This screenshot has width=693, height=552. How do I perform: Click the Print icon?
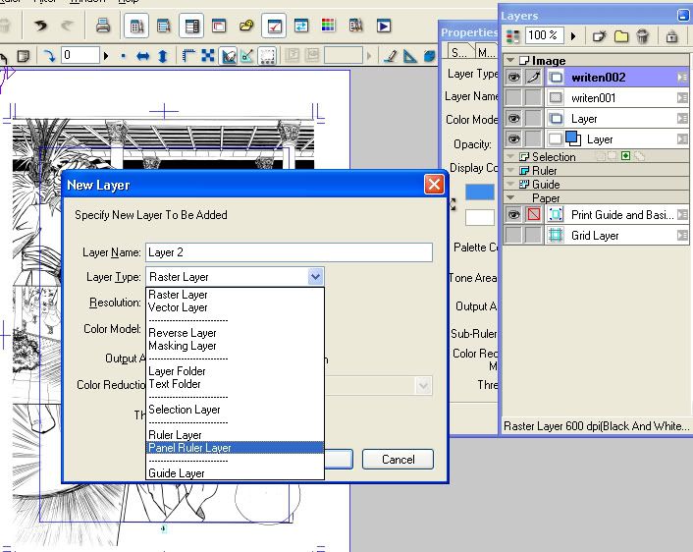coord(103,26)
